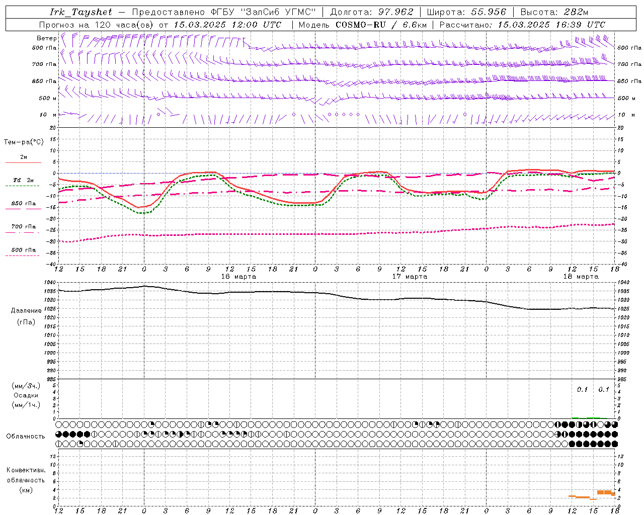Image resolution: width=644 pixels, height=515 pixels.
Task: Select the "Широта: 55.956" value
Action: pyautogui.click(x=466, y=12)
